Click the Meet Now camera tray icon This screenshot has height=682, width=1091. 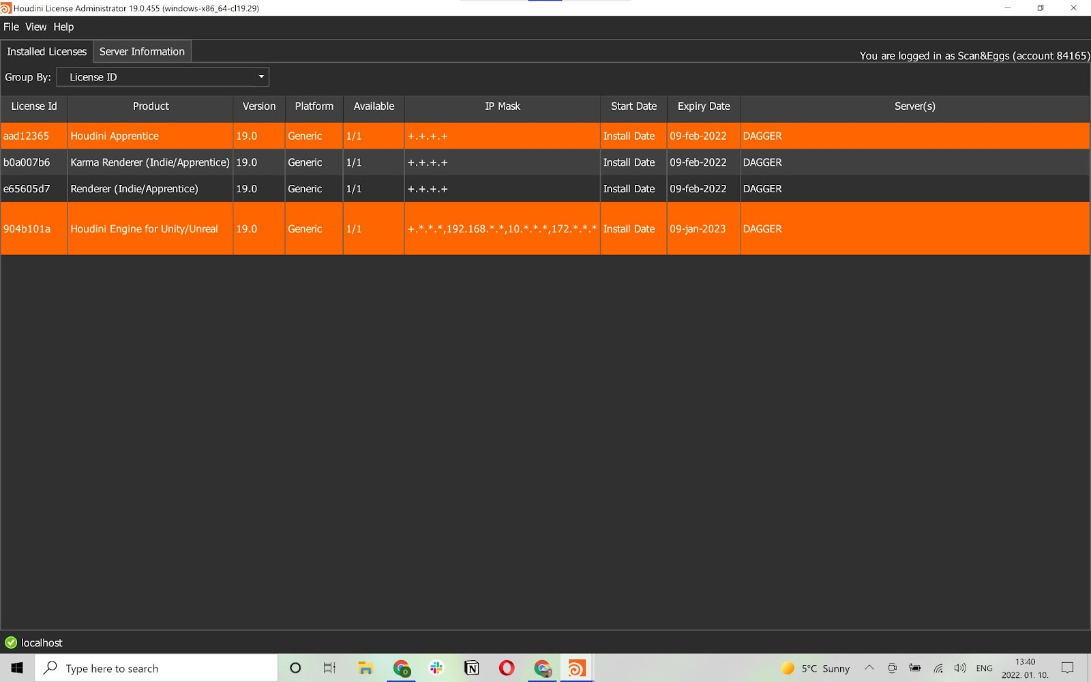point(892,668)
